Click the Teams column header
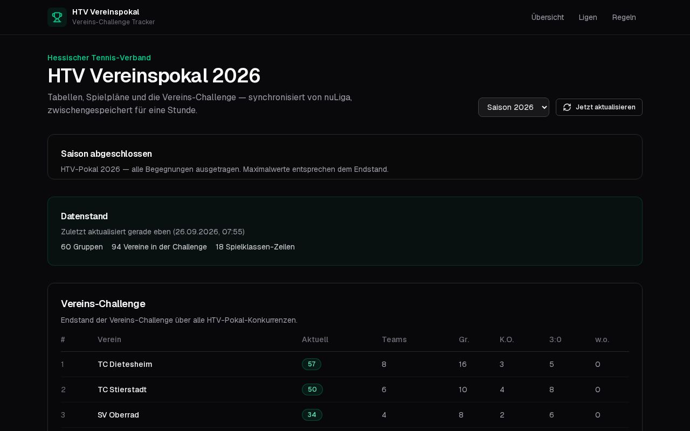Image resolution: width=690 pixels, height=431 pixels. click(x=394, y=339)
